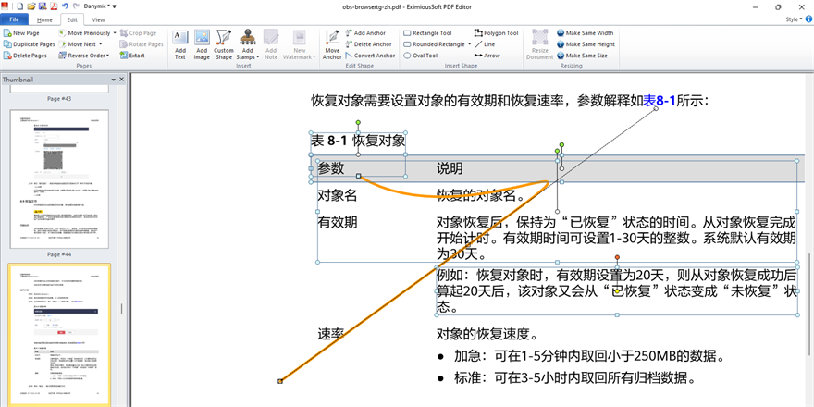This screenshot has width=814, height=407.
Task: Click the 参数 table header cell
Action: [x=331, y=168]
